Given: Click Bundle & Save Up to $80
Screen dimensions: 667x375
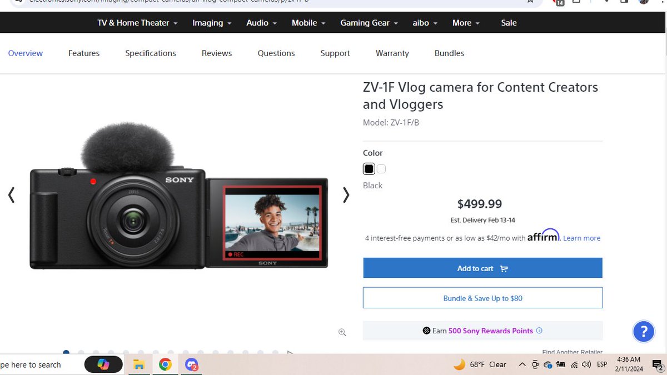Looking at the screenshot, I should coord(482,298).
